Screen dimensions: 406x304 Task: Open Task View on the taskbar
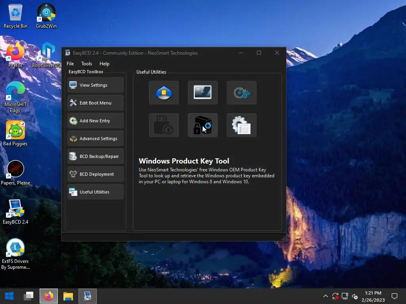29,296
